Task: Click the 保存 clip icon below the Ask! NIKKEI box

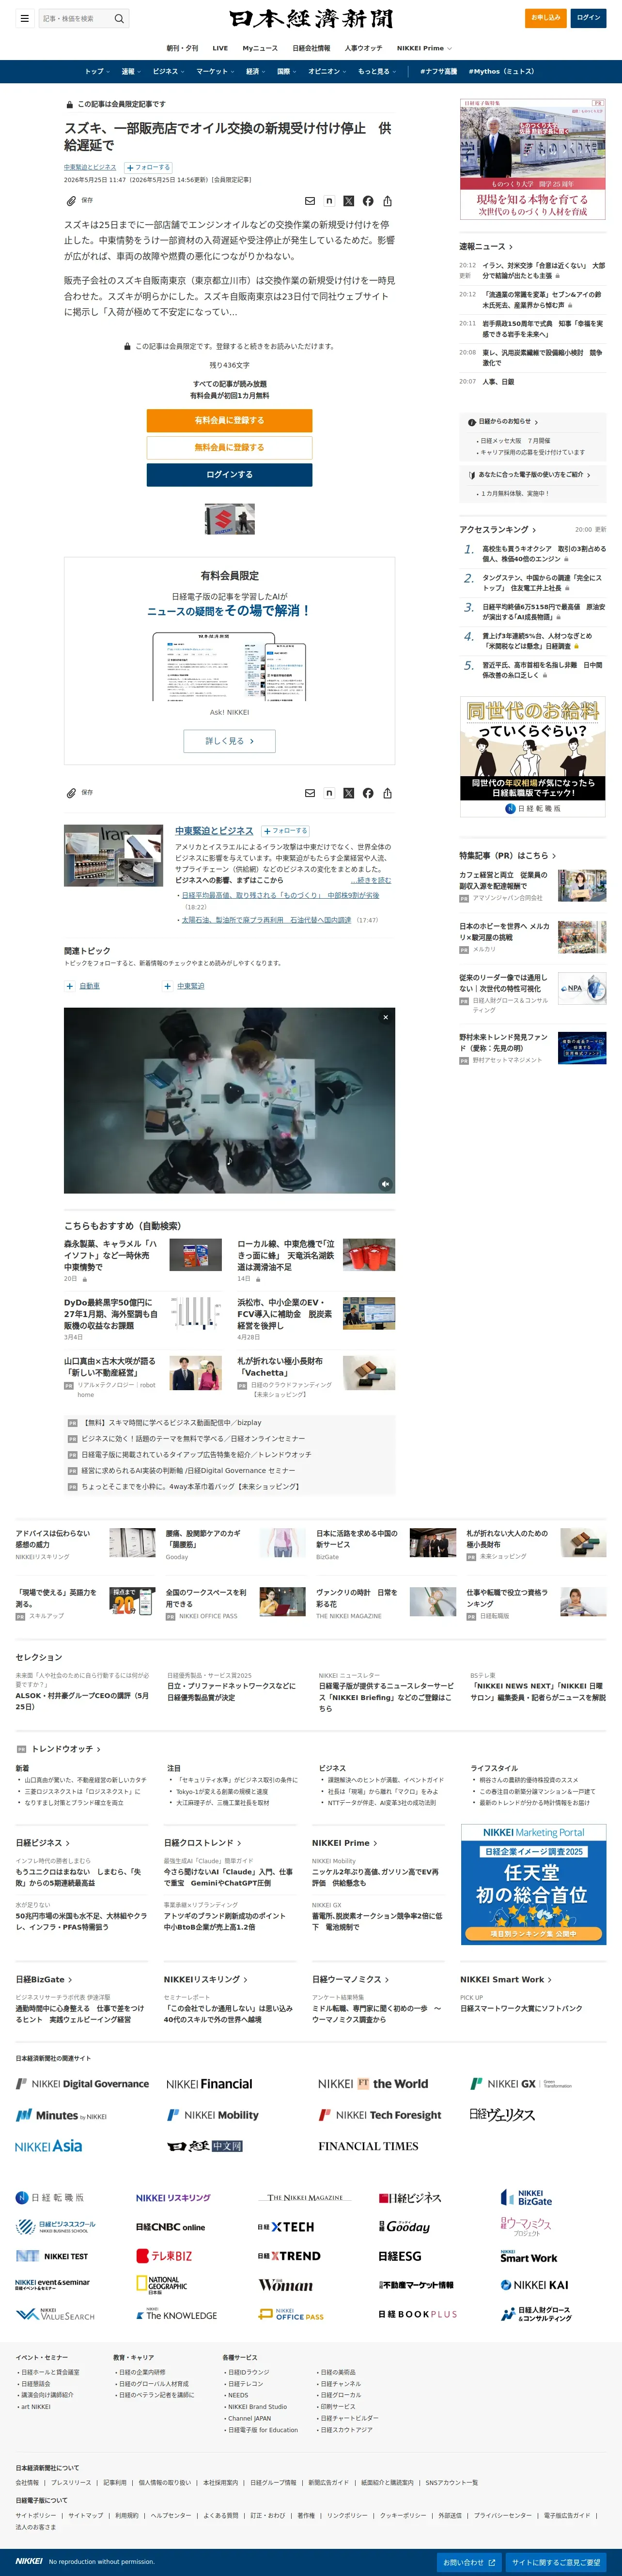Action: click(71, 793)
